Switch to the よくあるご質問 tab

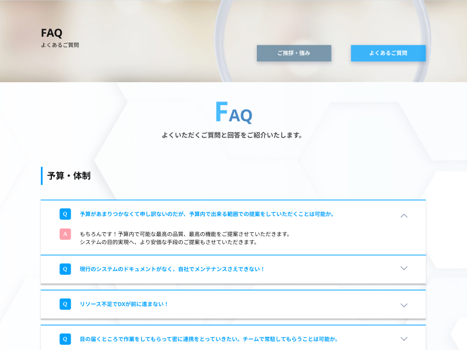tap(388, 53)
